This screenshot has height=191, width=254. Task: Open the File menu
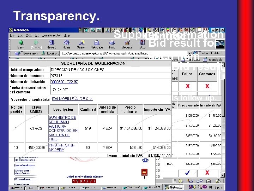(x=12, y=35)
